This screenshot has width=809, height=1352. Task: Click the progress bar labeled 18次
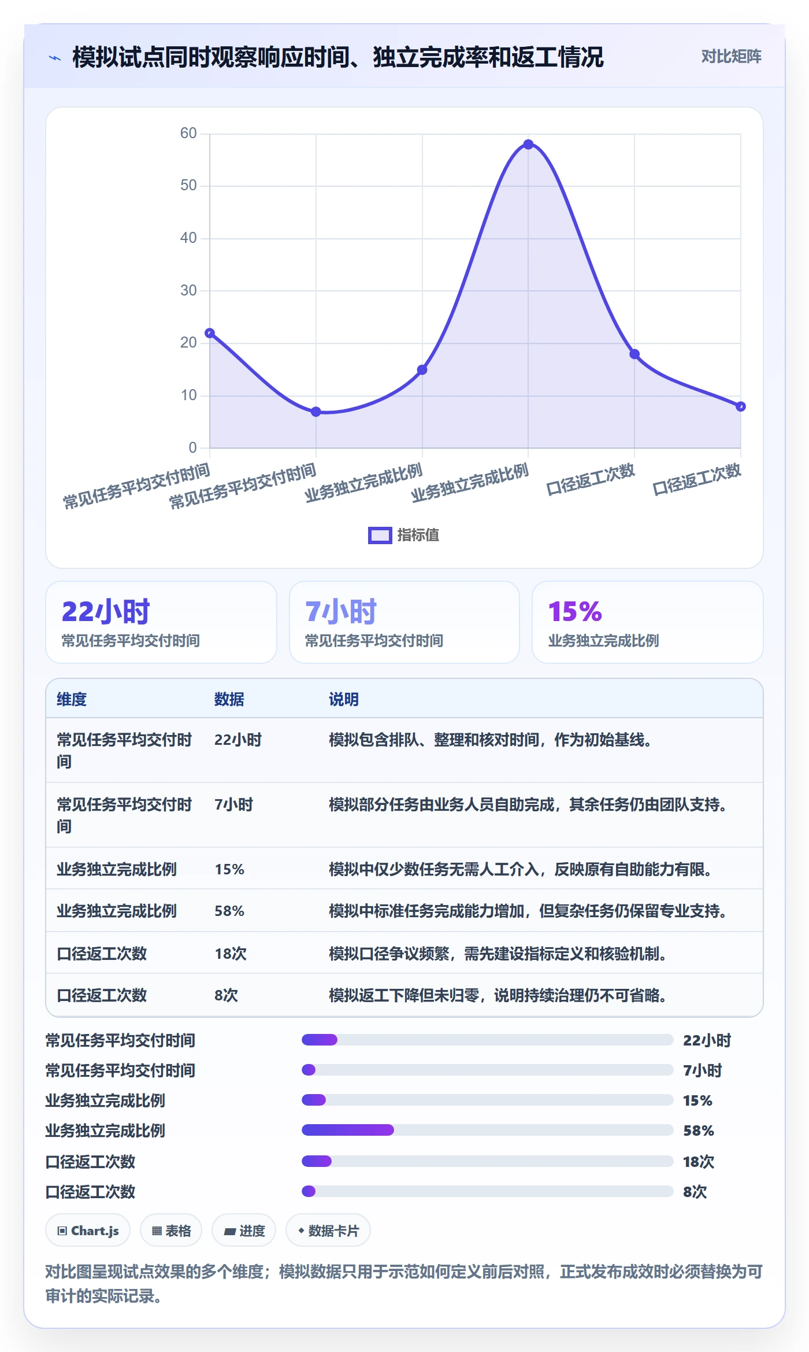coord(487,1161)
